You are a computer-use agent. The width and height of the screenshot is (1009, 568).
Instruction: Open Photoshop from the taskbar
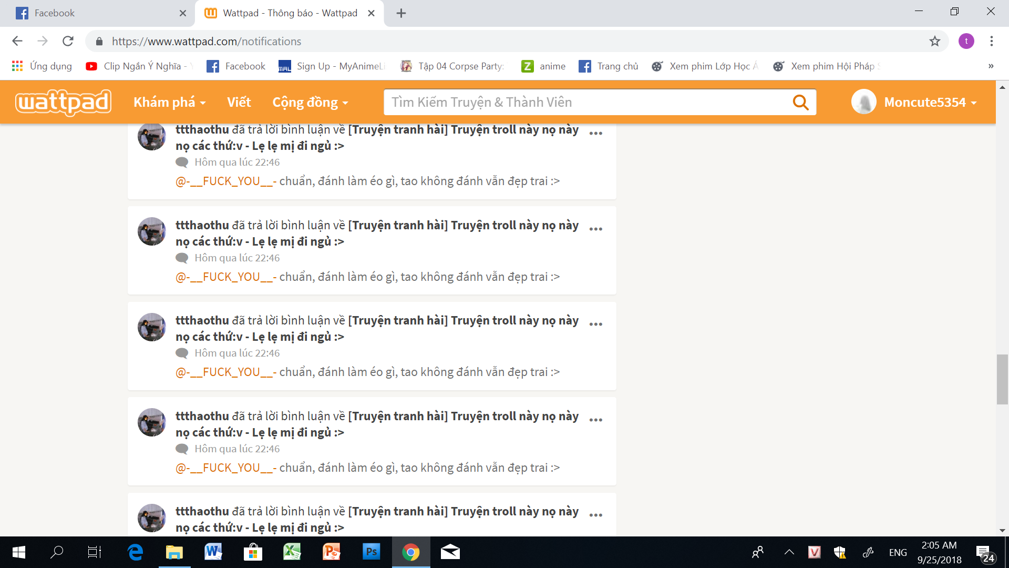371,552
